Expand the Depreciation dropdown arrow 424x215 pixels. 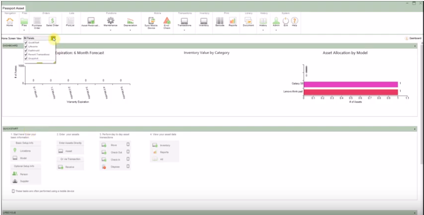coord(130,30)
